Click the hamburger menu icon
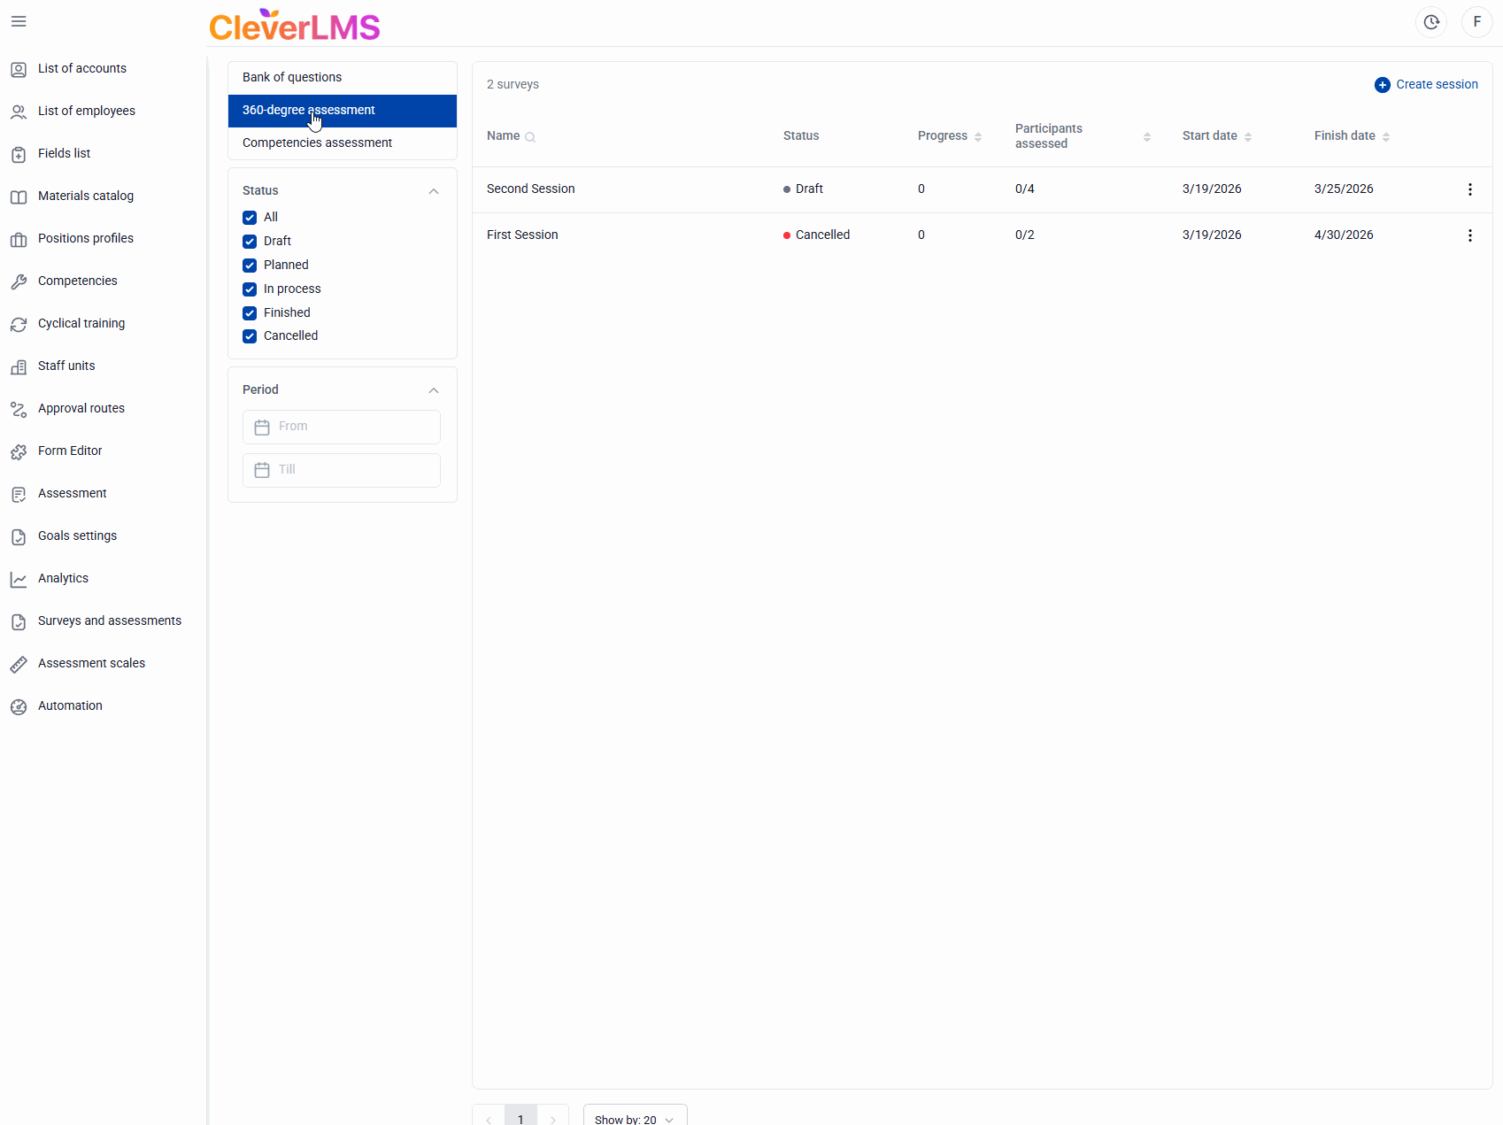Viewport: 1503px width, 1125px height. tap(19, 21)
